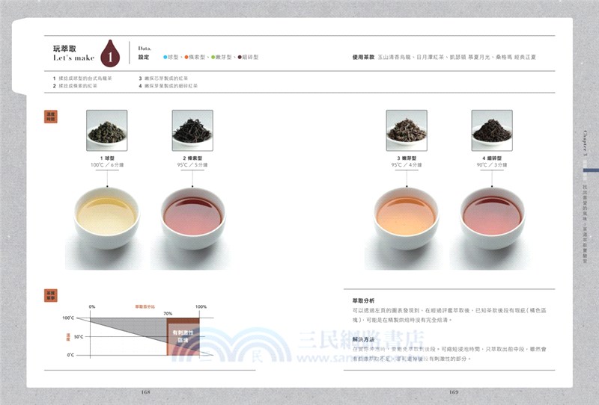Image resolution: width=599 pixels, height=405 pixels.
Task: Click the vertical "Chapter 3" side tab text
Action: click(586, 143)
